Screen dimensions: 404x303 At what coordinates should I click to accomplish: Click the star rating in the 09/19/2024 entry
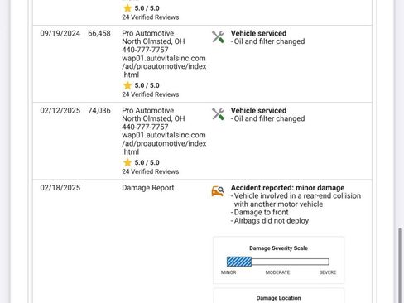tap(141, 85)
